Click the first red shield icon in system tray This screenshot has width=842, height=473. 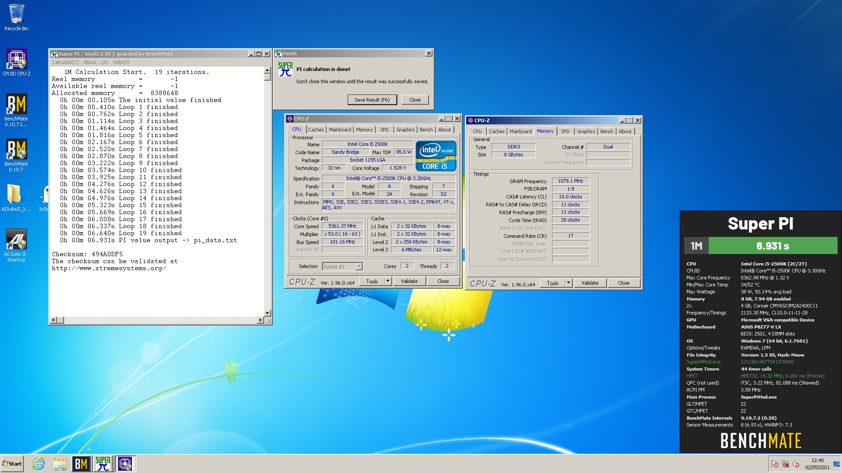[x=775, y=464]
